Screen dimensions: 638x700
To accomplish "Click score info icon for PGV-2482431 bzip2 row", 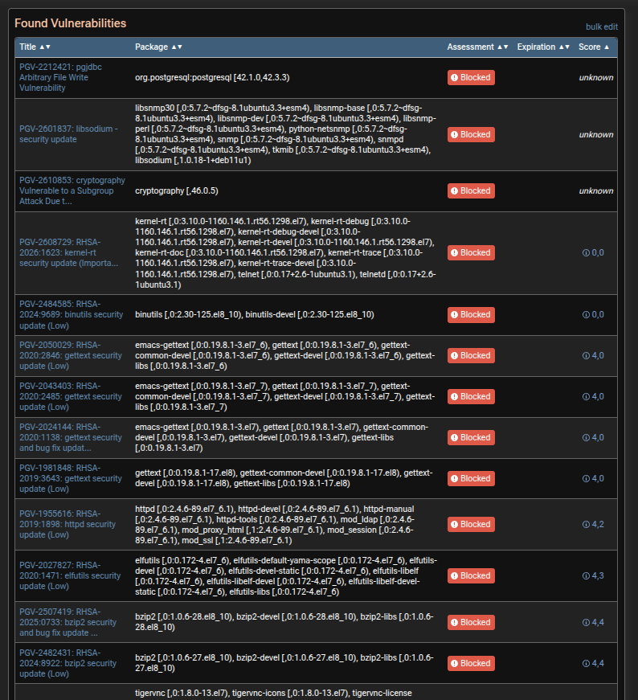I will [586, 663].
